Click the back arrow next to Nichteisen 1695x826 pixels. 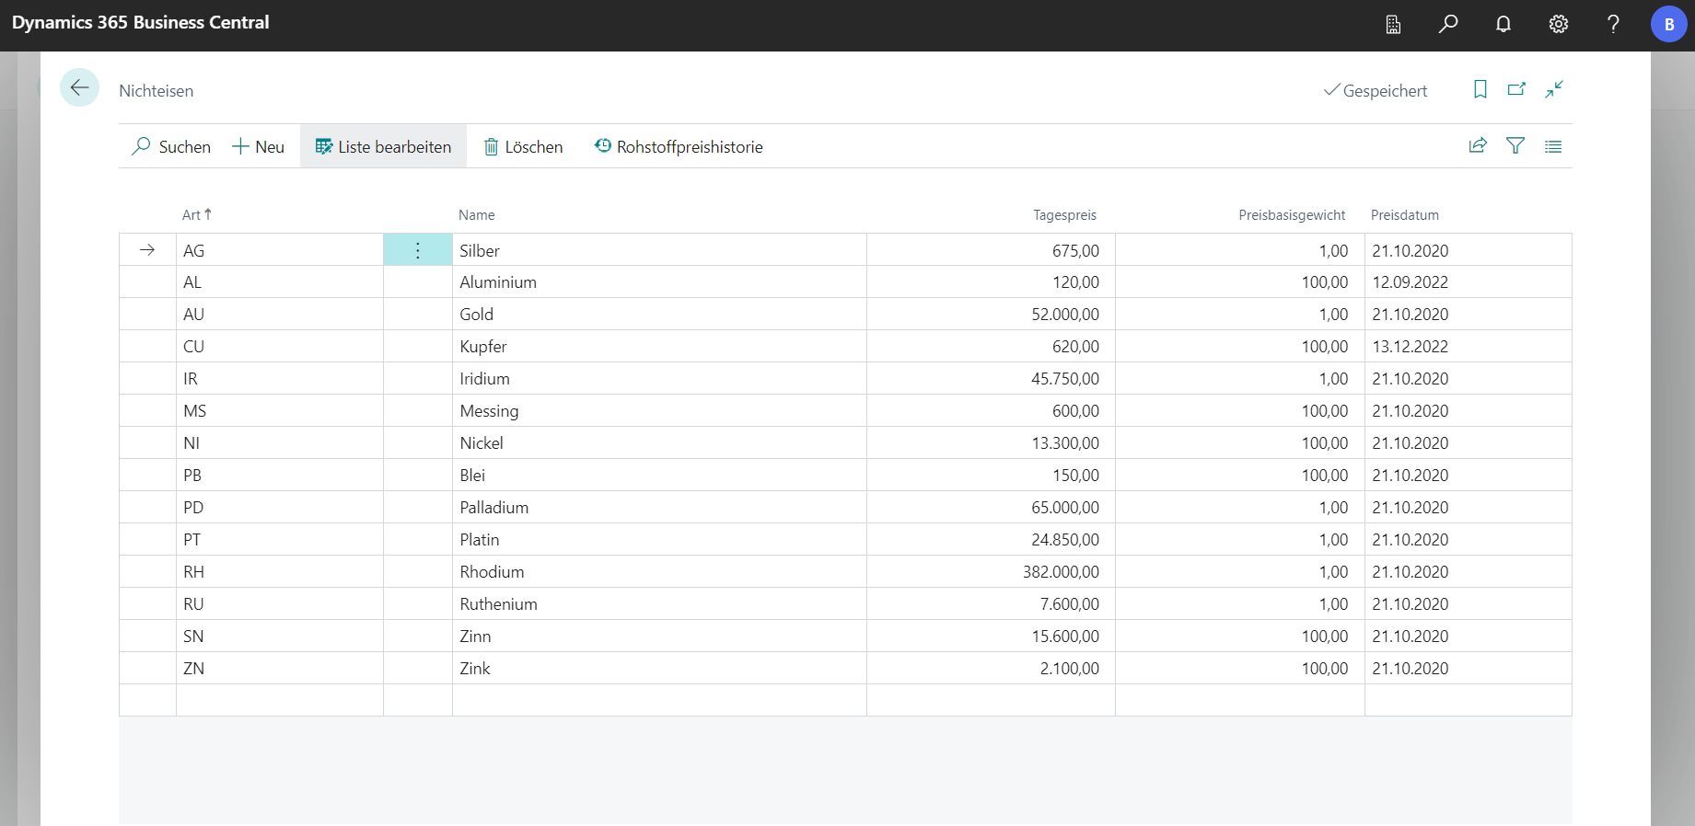coord(79,88)
